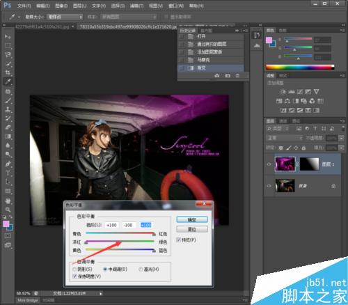Image resolution: width=348 pixels, height=305 pixels.
Task: Add a Channel Mixer adjustment
Action: [x=313, y=101]
